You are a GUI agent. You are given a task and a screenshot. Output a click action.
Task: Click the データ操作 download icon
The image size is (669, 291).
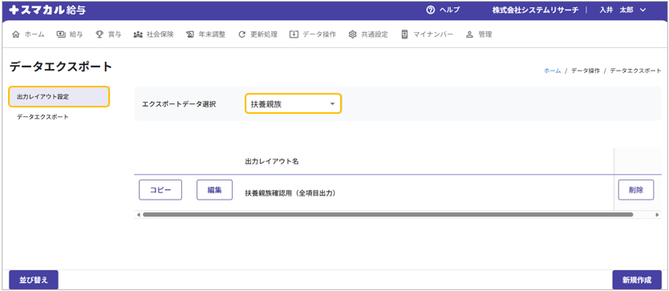coord(294,35)
